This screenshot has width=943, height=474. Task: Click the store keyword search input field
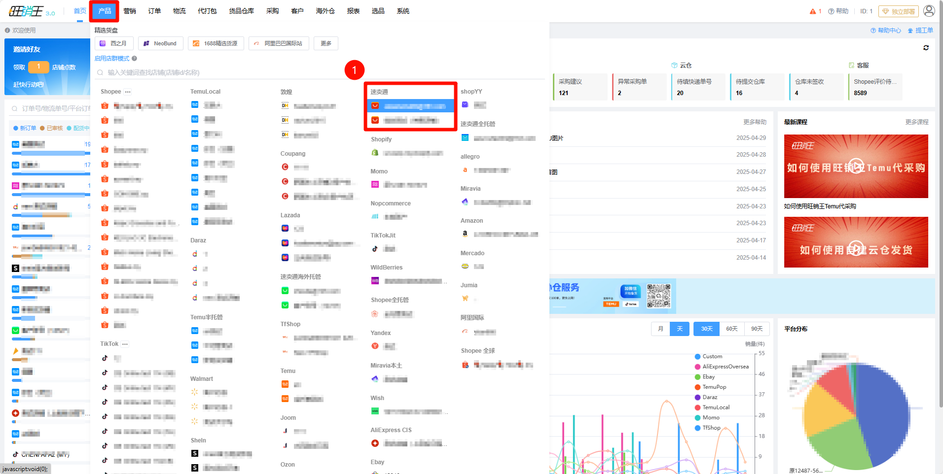(222, 72)
